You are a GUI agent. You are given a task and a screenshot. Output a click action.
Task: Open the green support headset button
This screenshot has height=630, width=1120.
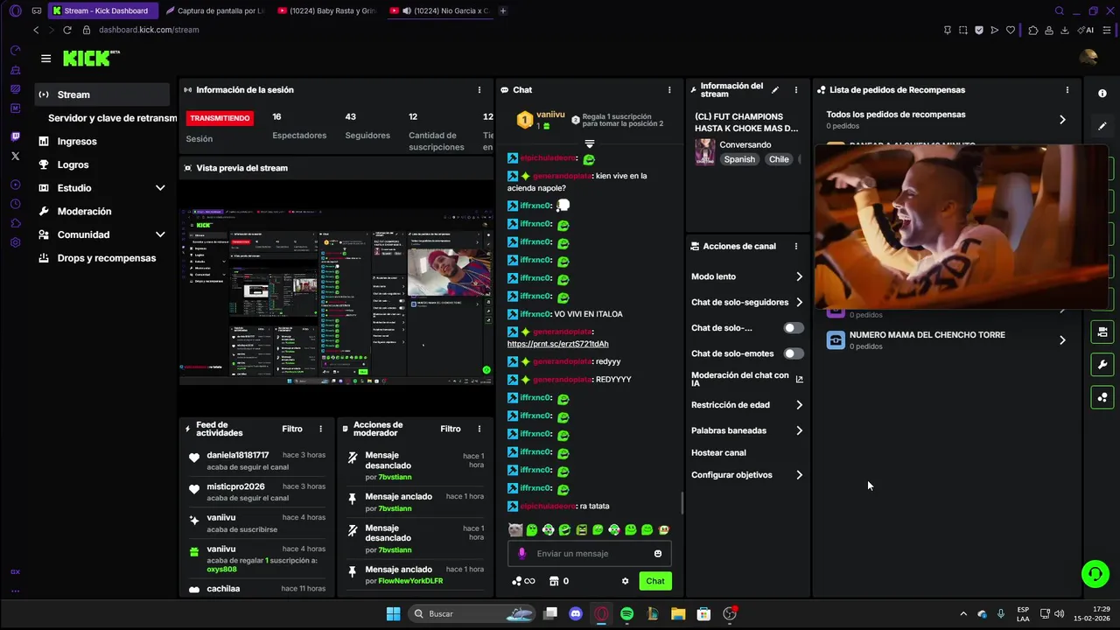tap(1095, 574)
